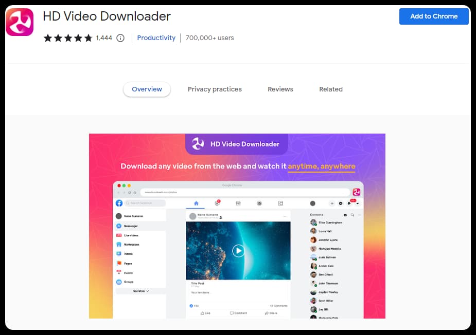
Task: Click the 'anytime, anywhere' underlined text
Action: click(322, 166)
